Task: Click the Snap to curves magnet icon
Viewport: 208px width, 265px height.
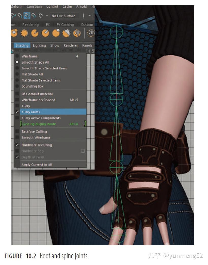Action: [20, 15]
